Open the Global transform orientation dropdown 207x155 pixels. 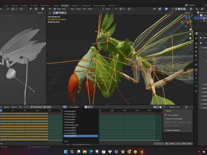pos(108,9)
